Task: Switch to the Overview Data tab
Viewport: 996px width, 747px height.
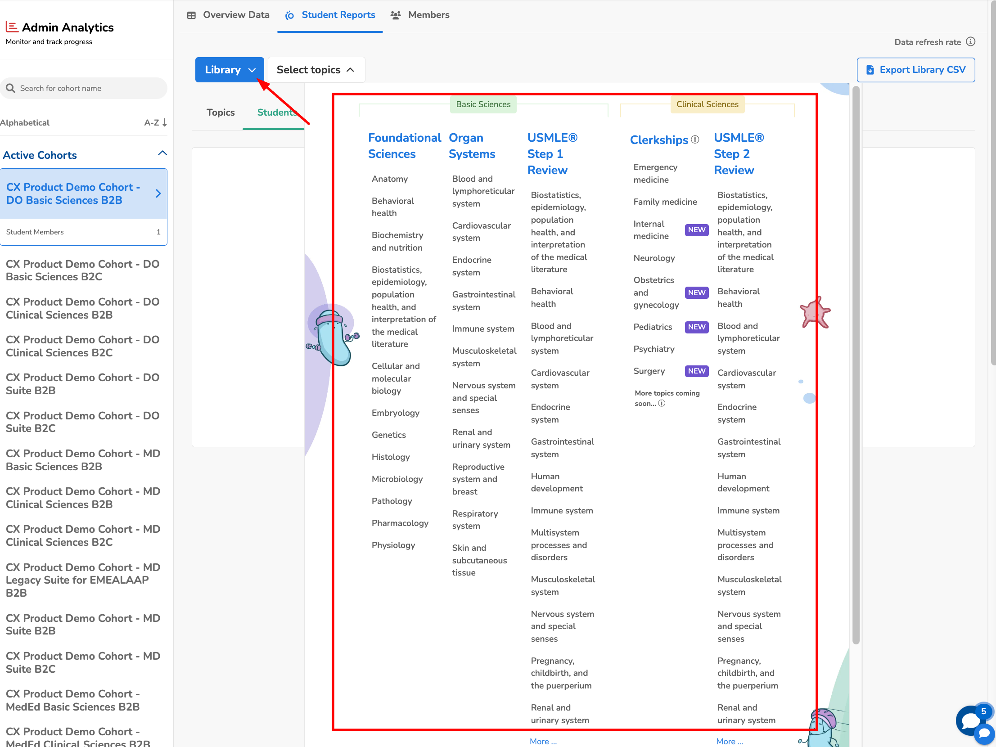Action: coord(228,15)
